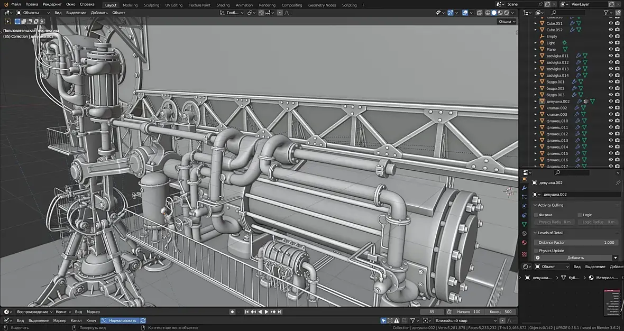Open the outliner filter funnel icon
Image resolution: width=624 pixels, height=331 pixels.
click(x=607, y=12)
